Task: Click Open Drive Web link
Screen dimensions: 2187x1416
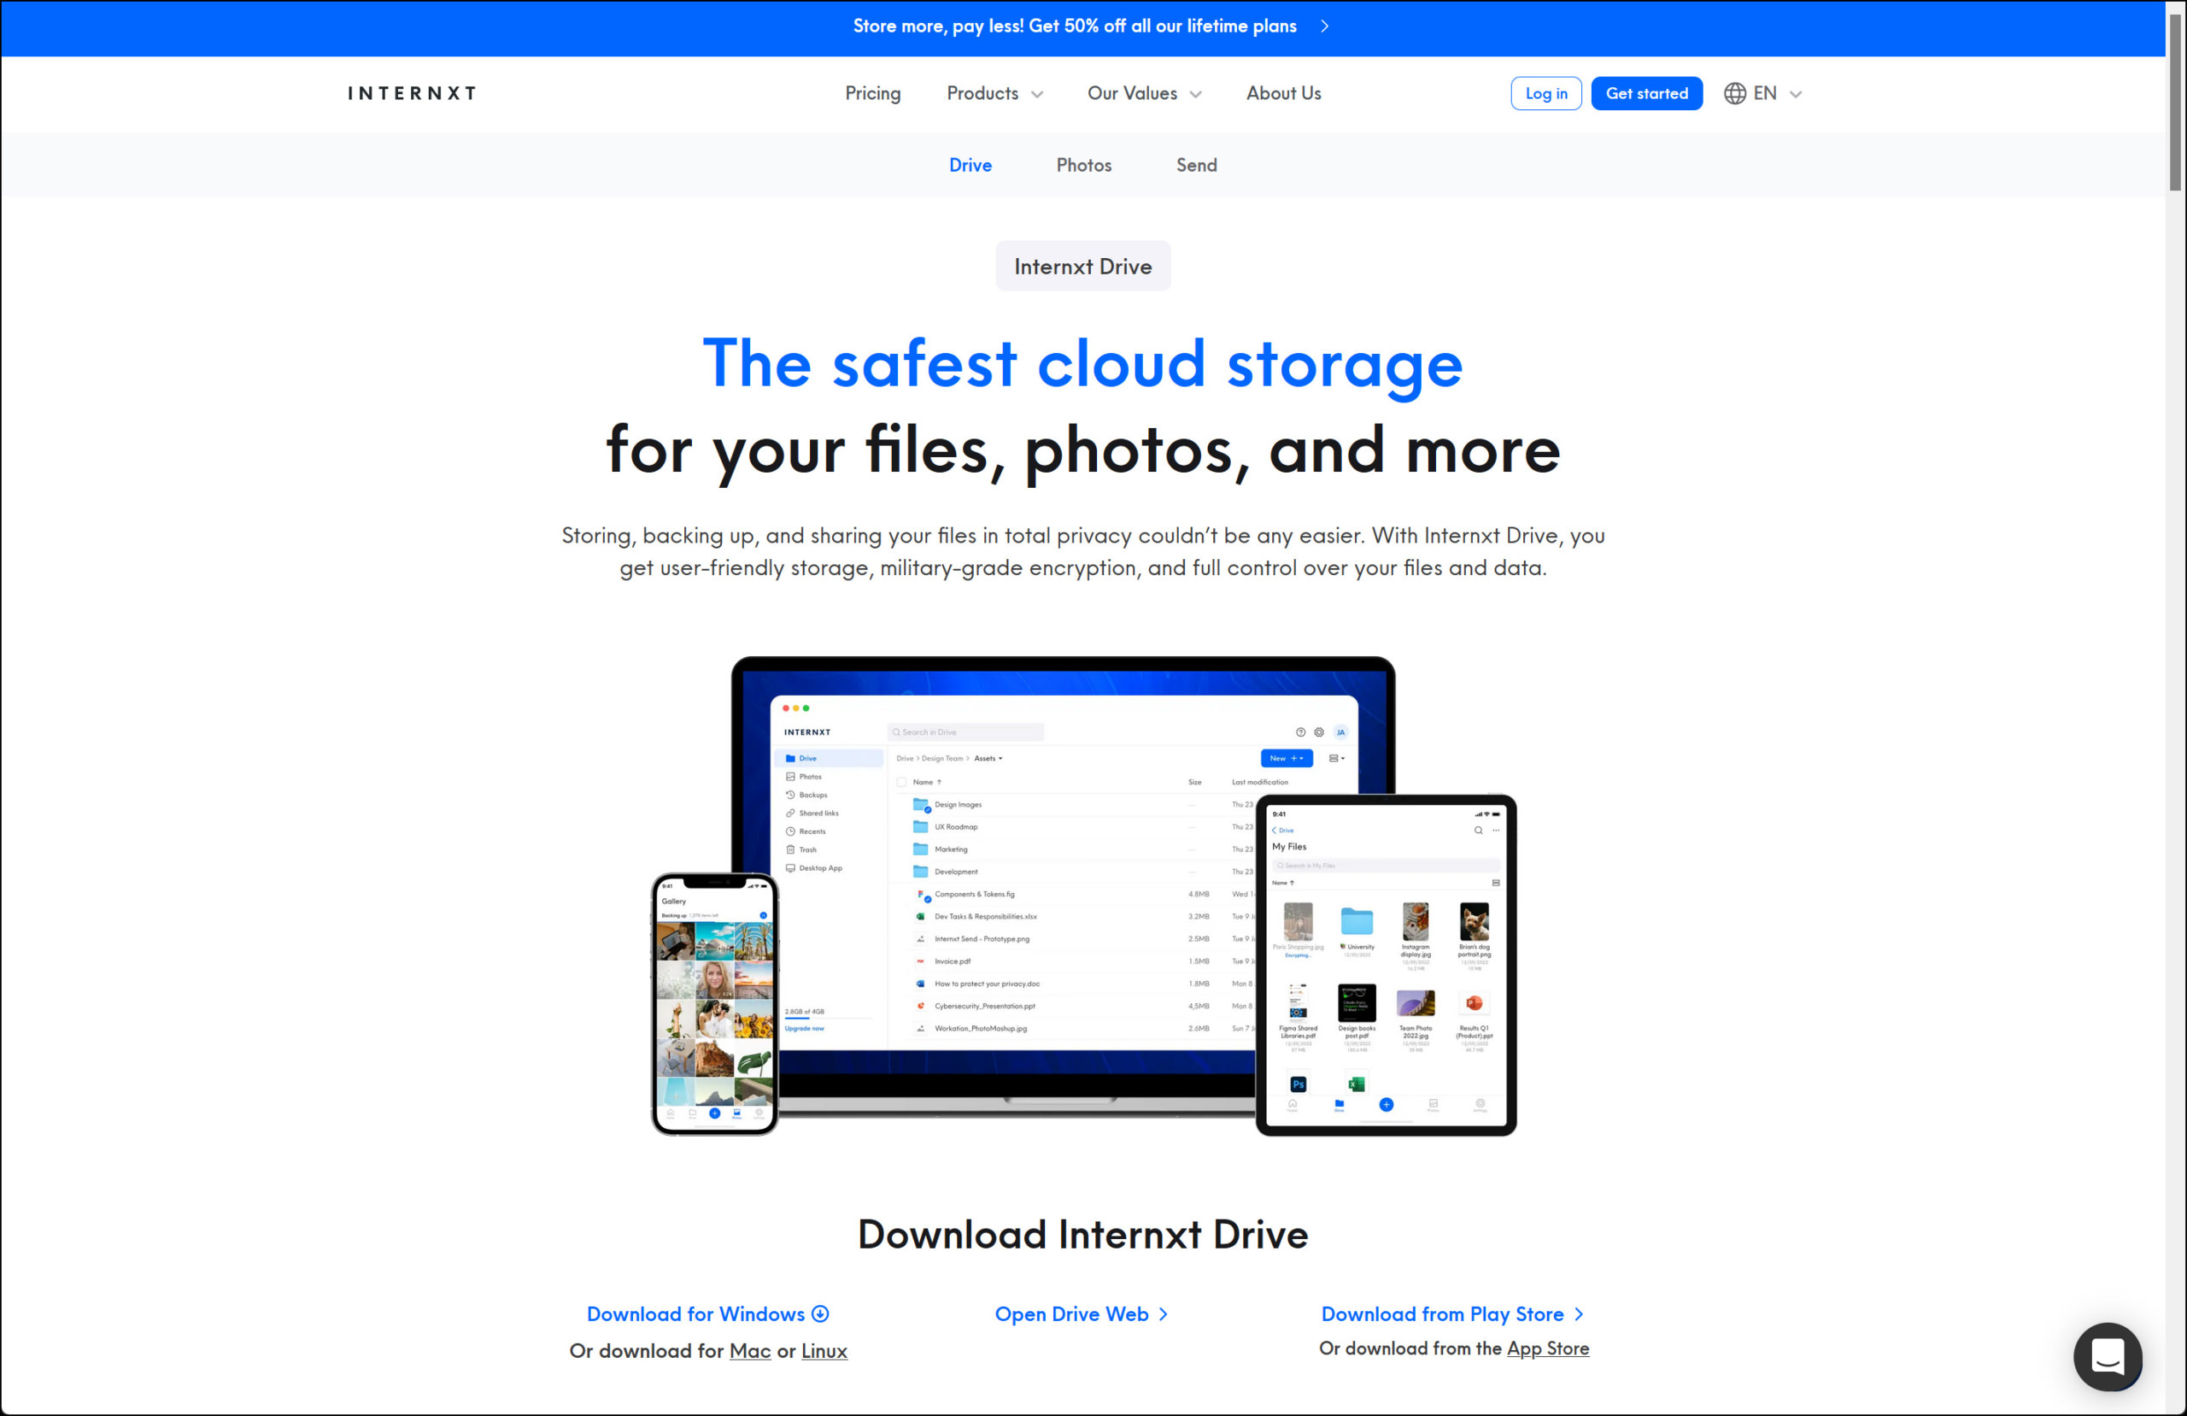Action: point(1082,1314)
